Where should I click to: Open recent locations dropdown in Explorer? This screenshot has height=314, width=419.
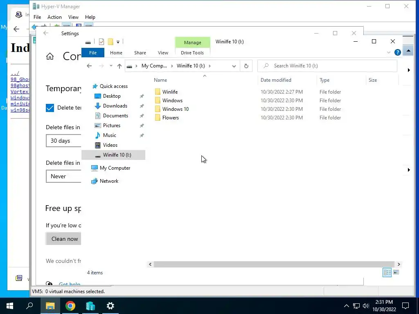click(111, 66)
